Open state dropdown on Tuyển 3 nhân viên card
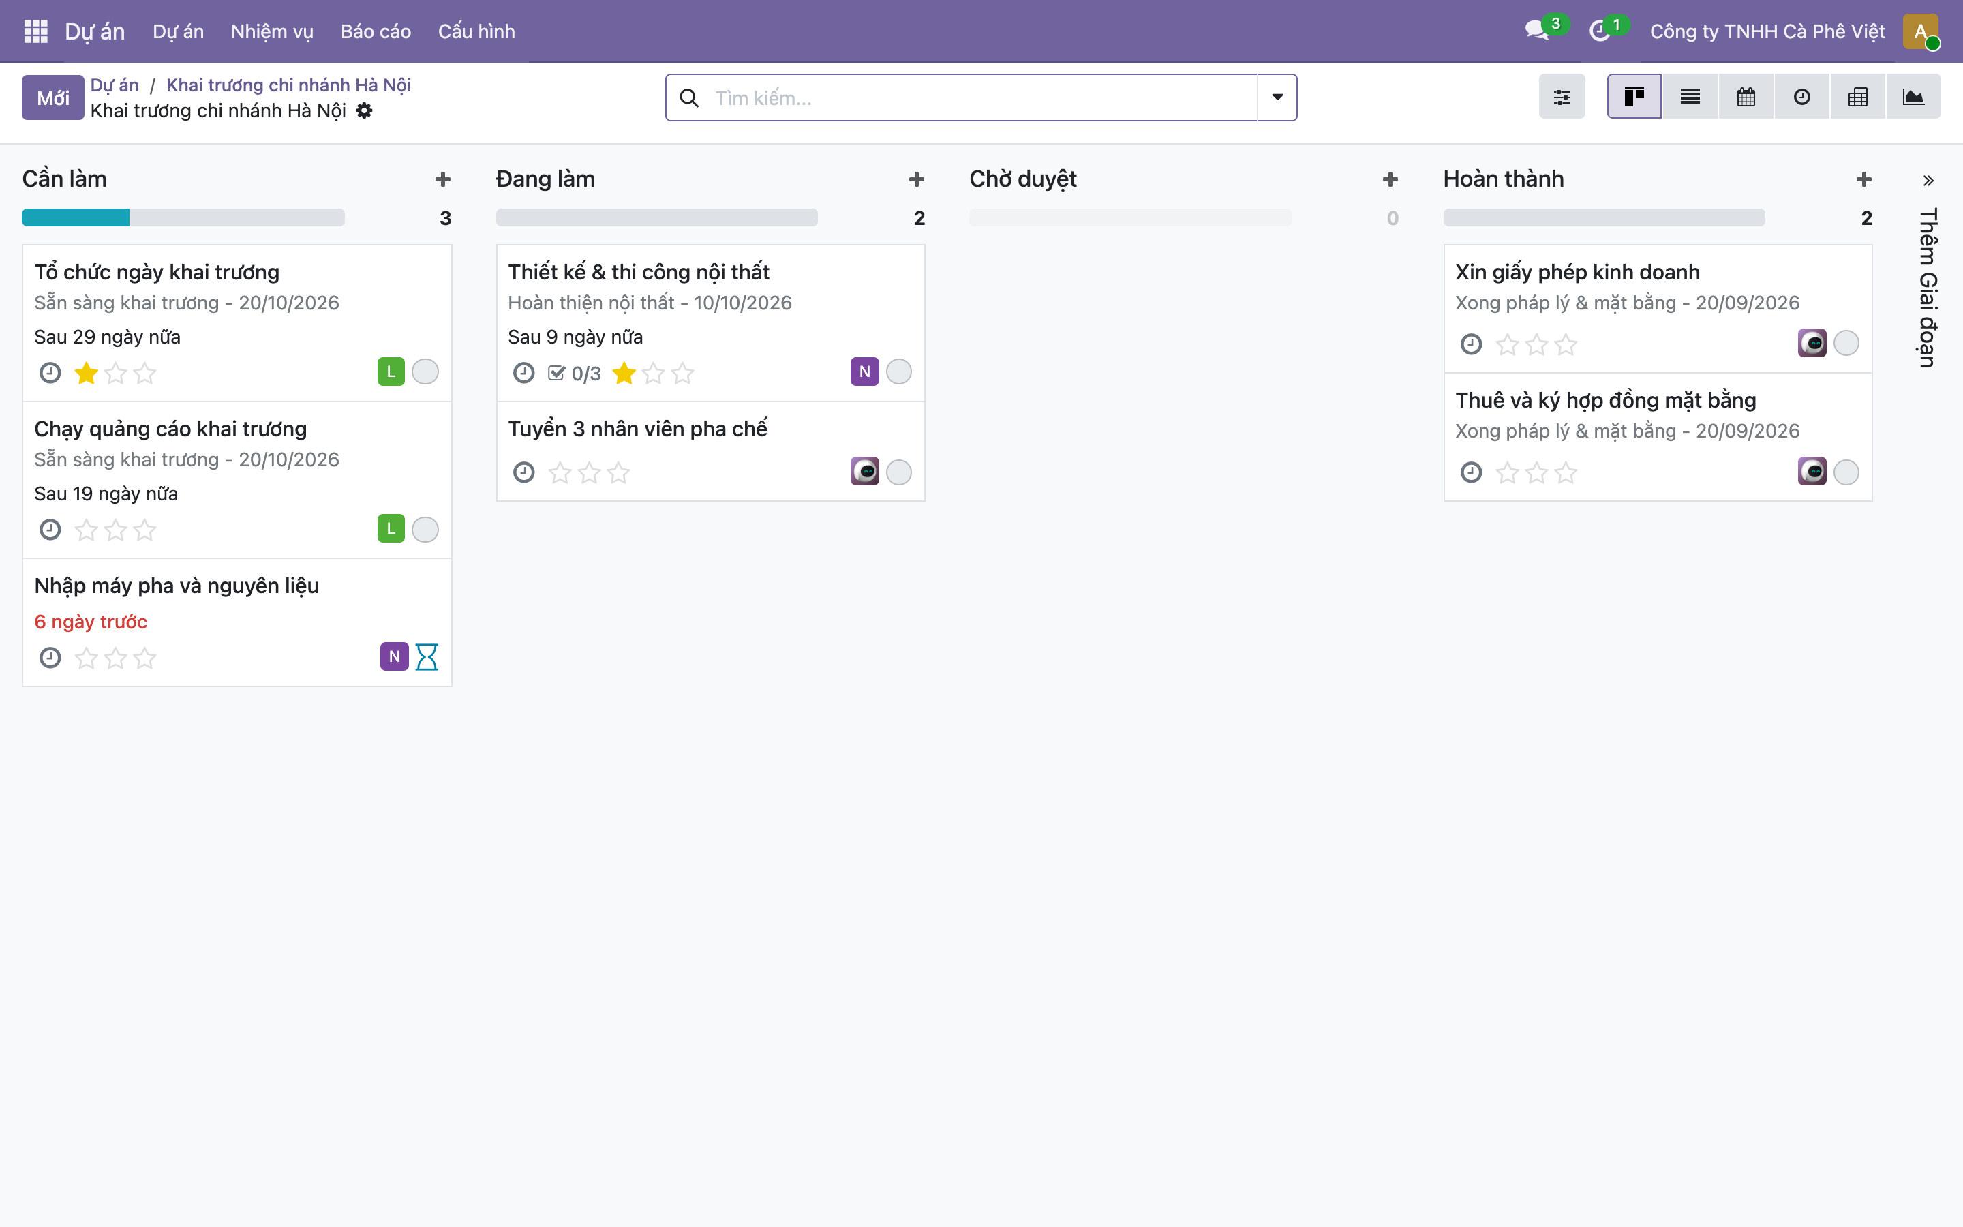1963x1227 pixels. (899, 472)
